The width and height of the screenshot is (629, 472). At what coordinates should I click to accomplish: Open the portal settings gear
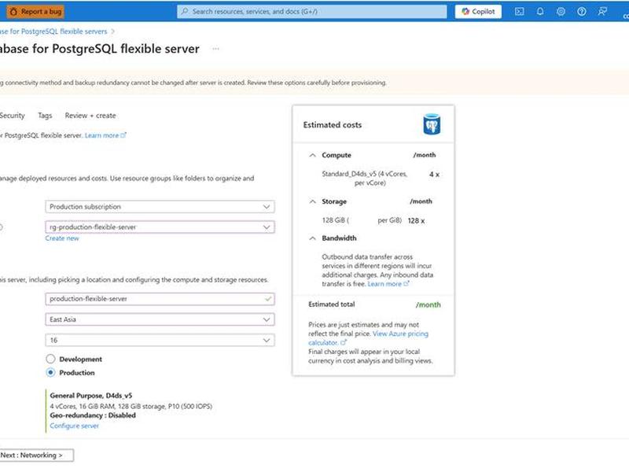coord(561,12)
